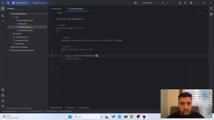Open the main hamburger menu
Viewport: 214px width, 120px height.
pos(8,3)
